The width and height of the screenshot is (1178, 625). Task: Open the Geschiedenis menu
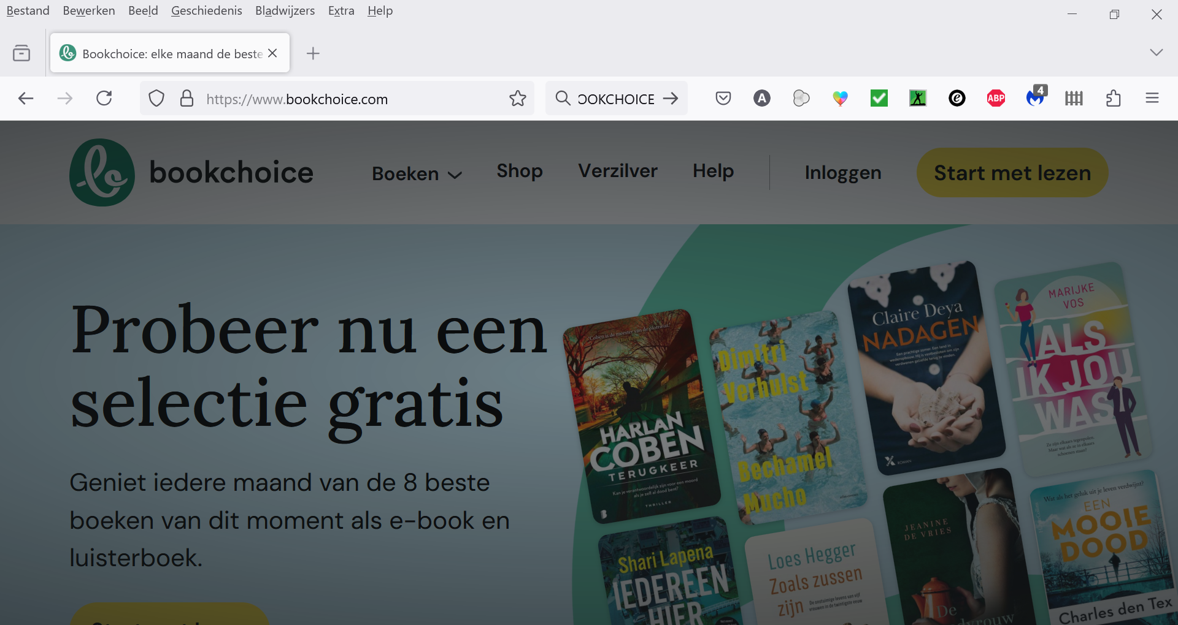pyautogui.click(x=206, y=10)
